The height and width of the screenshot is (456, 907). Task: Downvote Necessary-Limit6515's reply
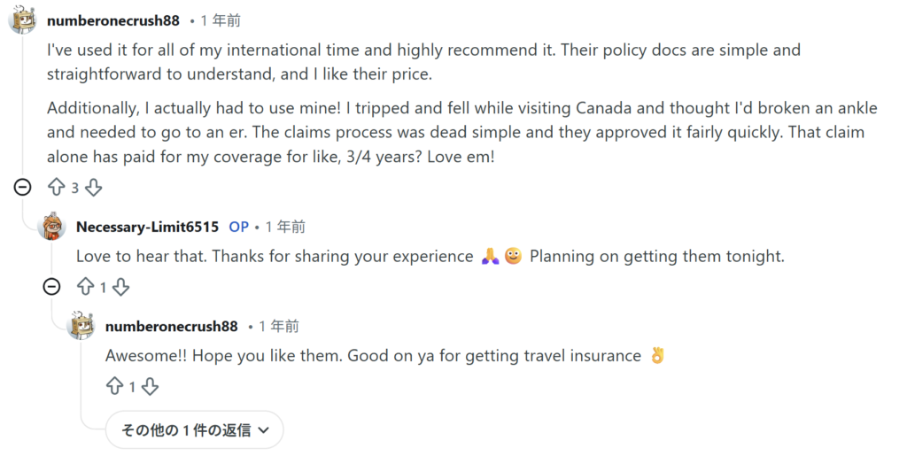pos(121,287)
